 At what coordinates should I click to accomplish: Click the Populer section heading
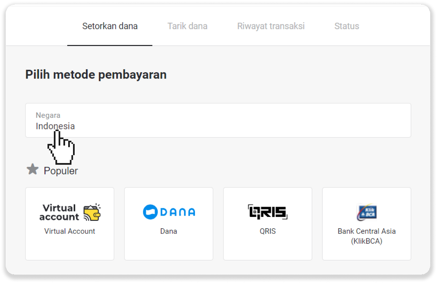click(x=61, y=171)
